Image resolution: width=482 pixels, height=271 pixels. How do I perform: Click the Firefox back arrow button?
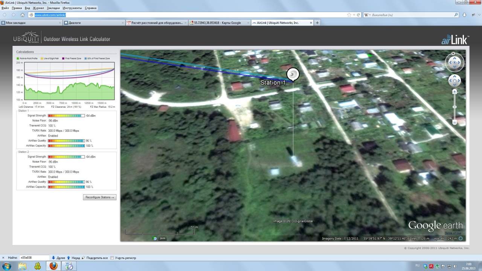point(5,15)
